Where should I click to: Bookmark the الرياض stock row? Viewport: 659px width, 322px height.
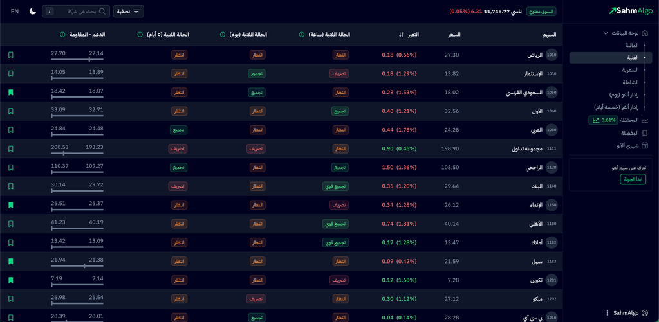10,55
